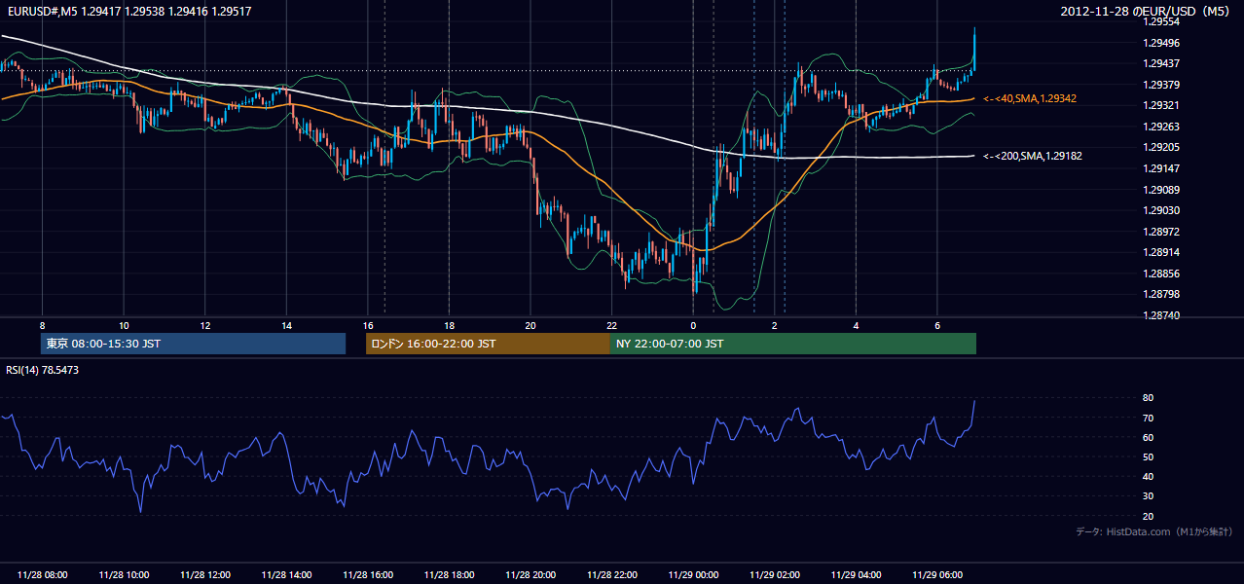Click RSI scale value 30
The image size is (1244, 584).
[1148, 495]
